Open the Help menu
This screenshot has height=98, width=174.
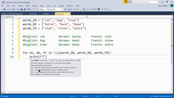(x=77, y=6)
